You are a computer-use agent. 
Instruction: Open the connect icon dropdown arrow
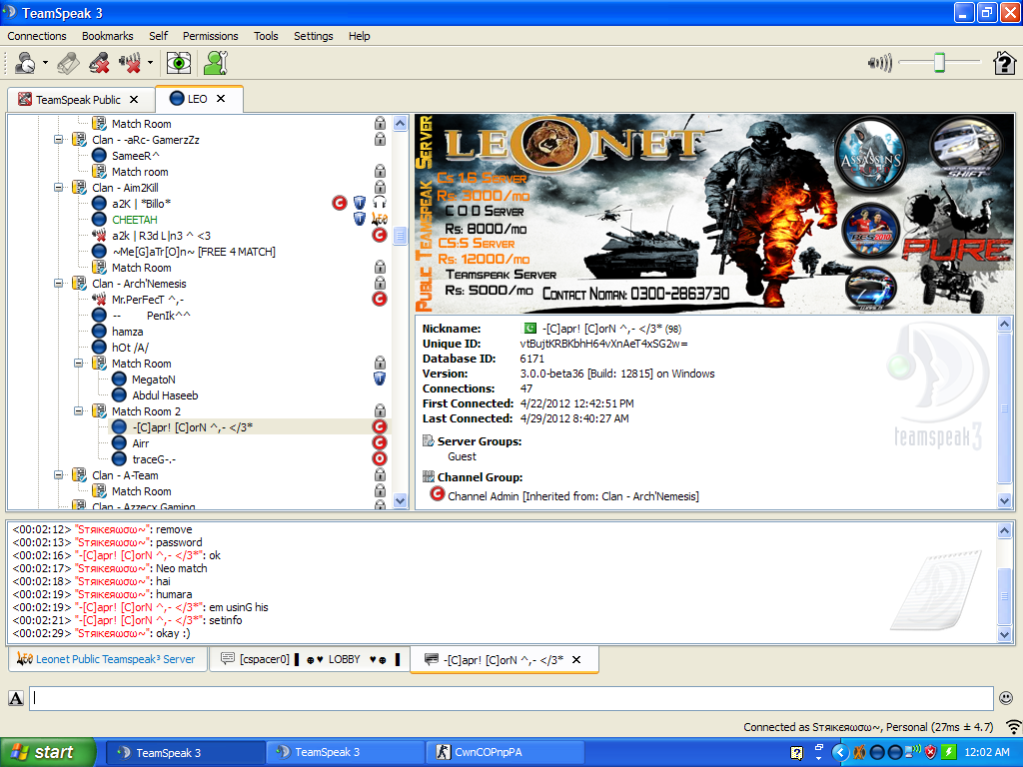pyautogui.click(x=45, y=63)
